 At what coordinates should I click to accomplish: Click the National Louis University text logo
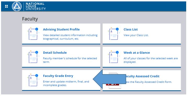coord(36,6)
